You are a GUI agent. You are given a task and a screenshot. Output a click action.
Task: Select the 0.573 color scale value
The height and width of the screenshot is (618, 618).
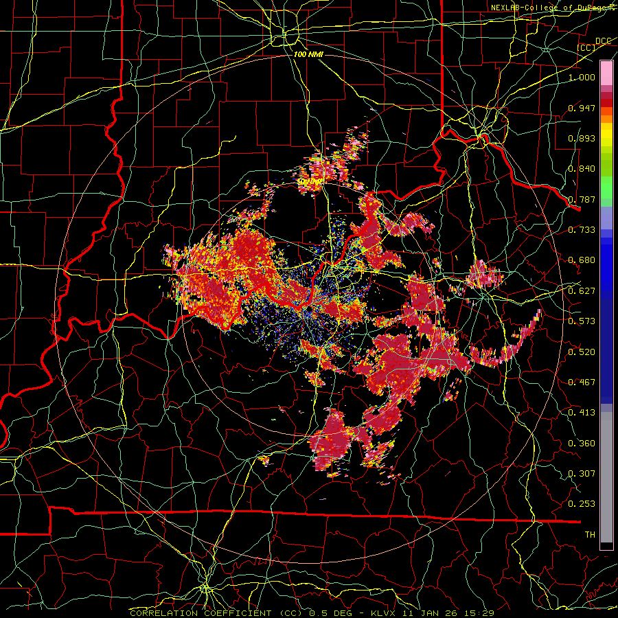[x=582, y=321]
